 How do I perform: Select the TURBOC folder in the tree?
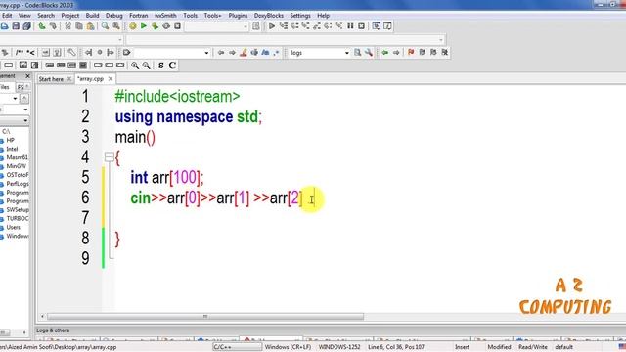tap(18, 218)
